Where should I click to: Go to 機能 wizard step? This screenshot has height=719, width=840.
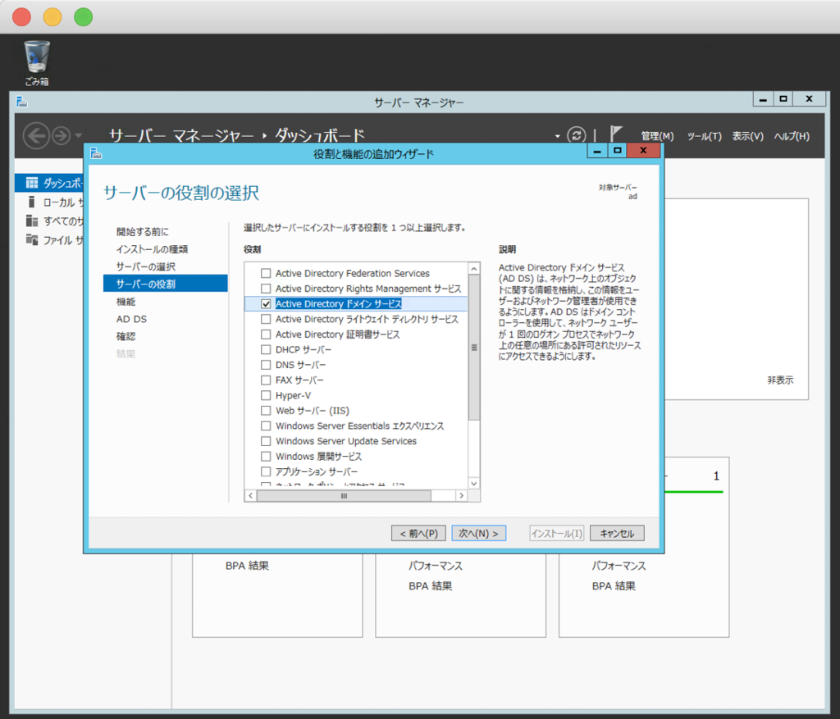(x=126, y=302)
